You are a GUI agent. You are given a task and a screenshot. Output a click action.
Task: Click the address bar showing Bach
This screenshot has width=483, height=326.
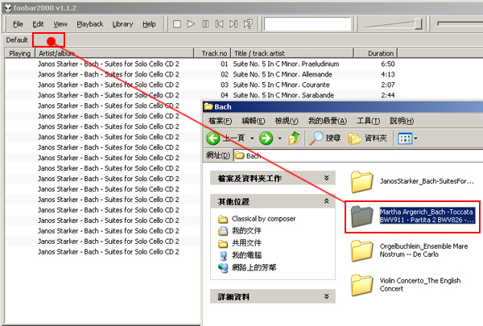pos(358,155)
